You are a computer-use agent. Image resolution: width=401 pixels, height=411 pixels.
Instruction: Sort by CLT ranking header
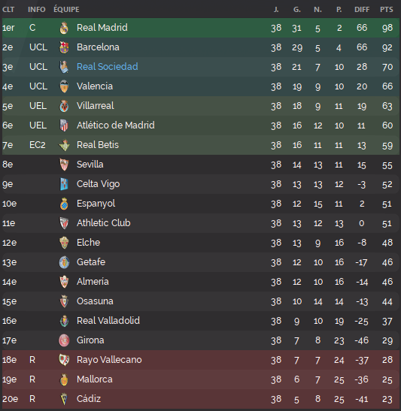(x=8, y=10)
